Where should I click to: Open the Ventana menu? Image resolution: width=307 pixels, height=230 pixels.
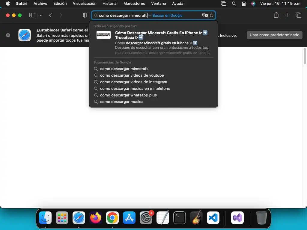[x=158, y=4]
